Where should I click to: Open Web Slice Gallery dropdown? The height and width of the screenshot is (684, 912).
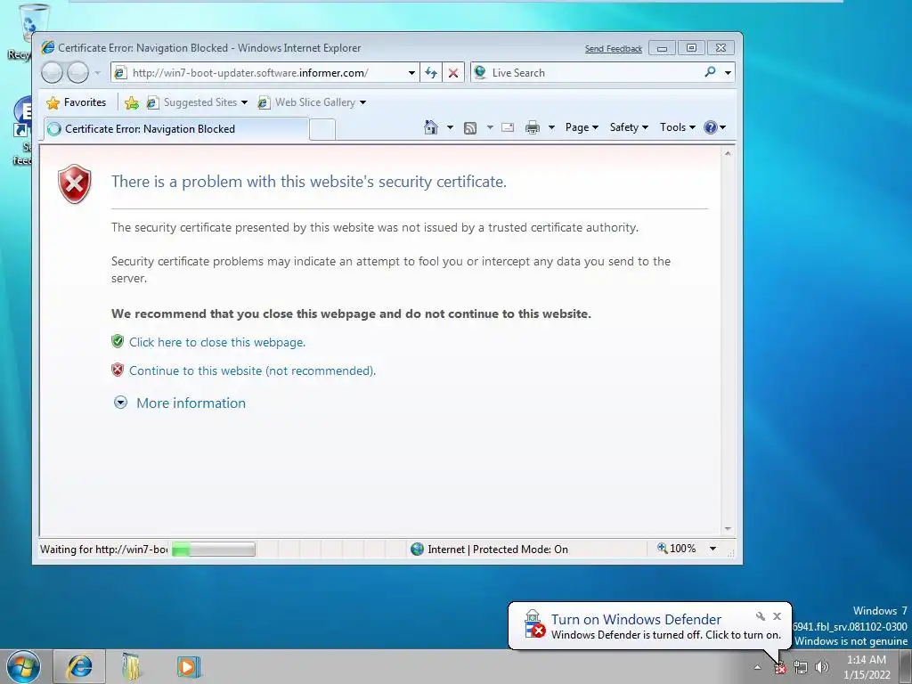tap(312, 102)
